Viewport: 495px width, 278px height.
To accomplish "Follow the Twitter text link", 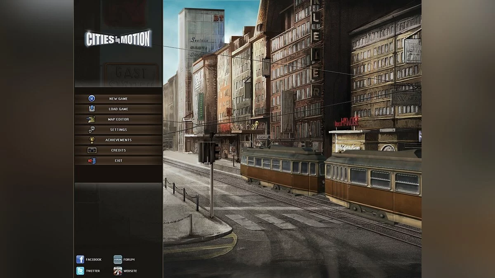I will 93,271.
